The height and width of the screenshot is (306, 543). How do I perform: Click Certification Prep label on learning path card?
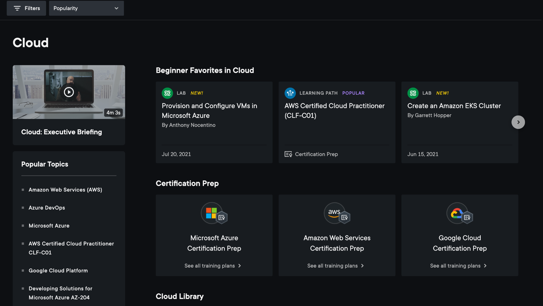(316, 154)
